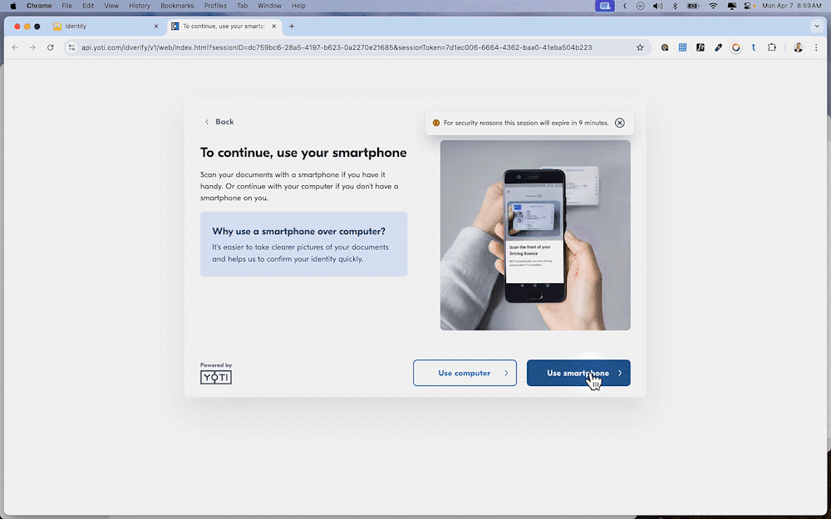Open the Chrome profile avatar

[x=798, y=47]
